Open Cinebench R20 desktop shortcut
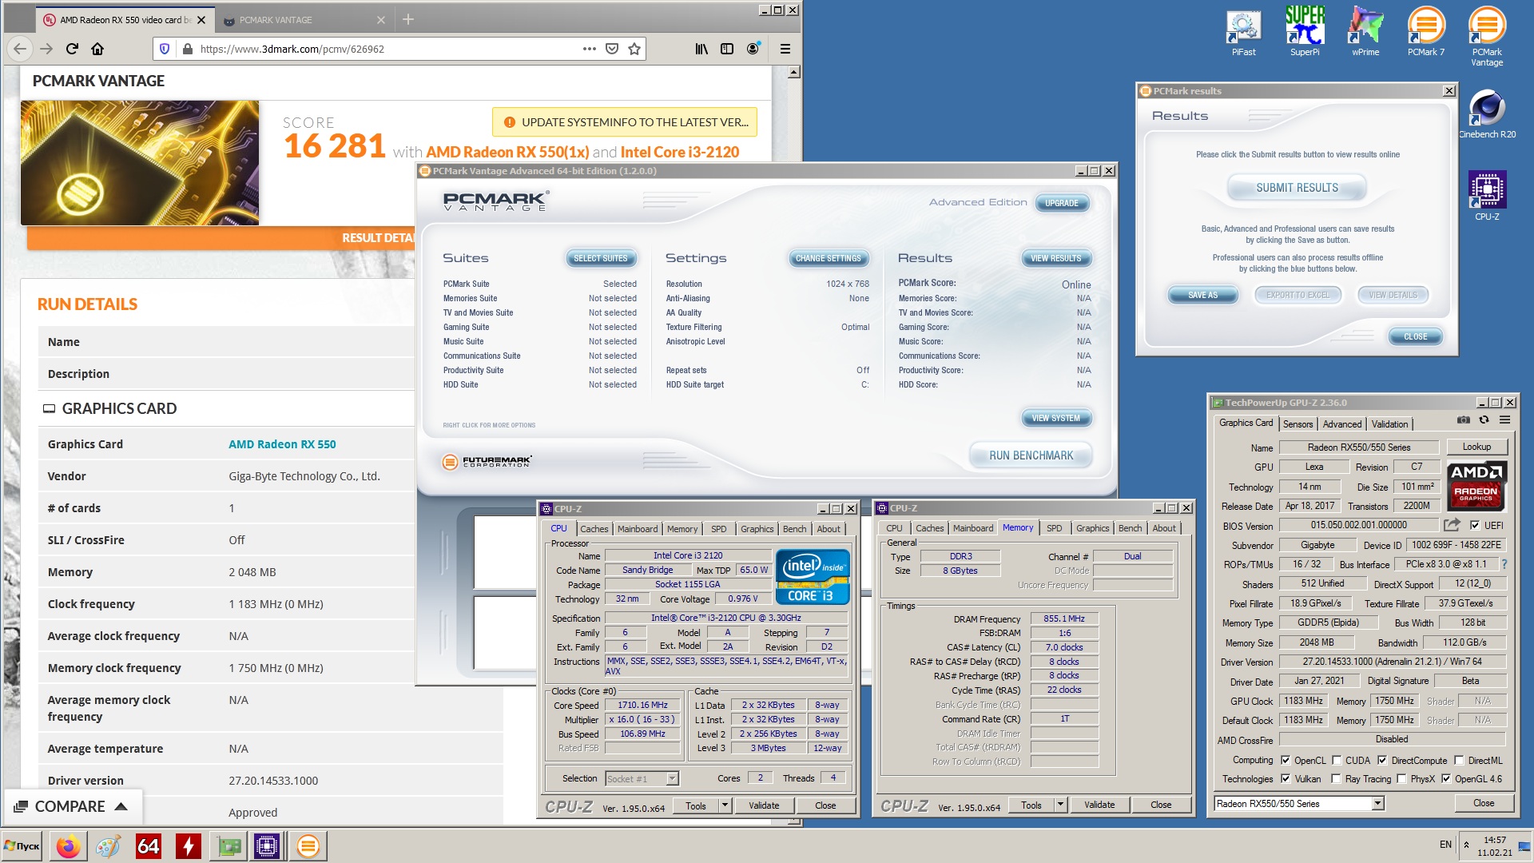 (1487, 114)
